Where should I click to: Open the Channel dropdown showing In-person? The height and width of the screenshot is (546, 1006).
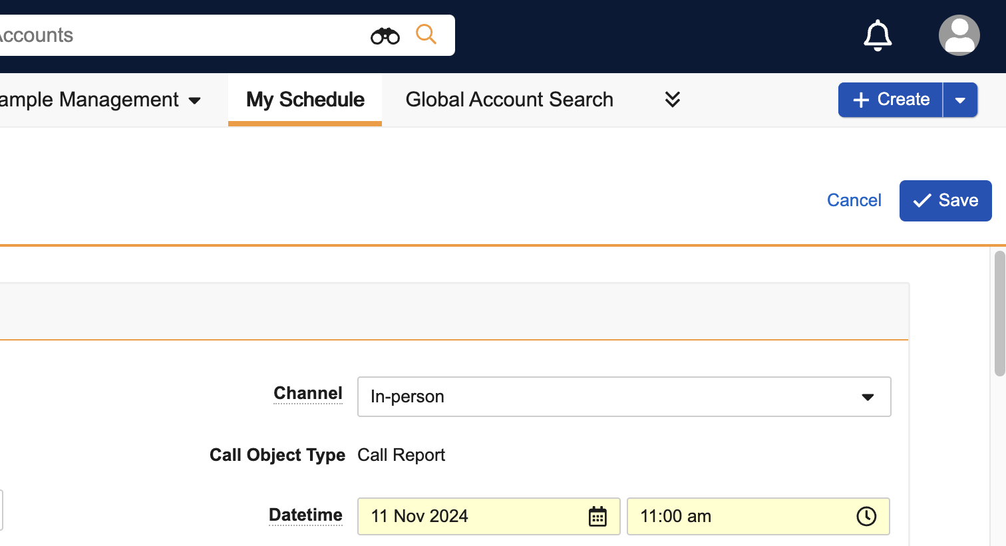[623, 397]
